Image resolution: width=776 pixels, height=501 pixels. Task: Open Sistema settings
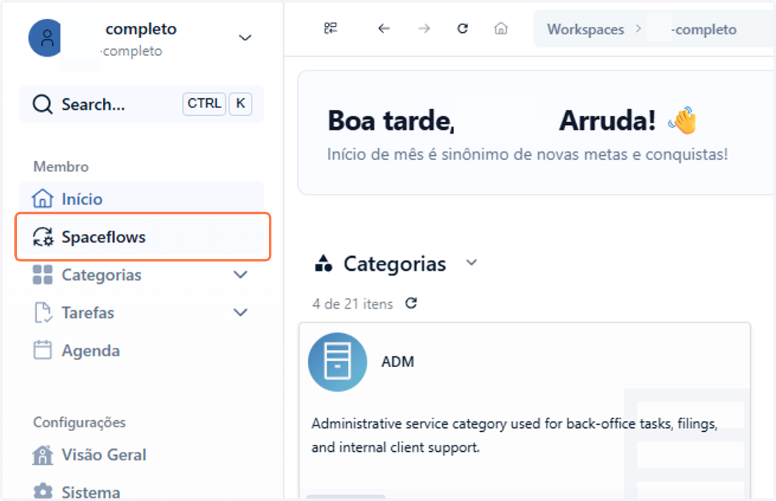(142, 492)
